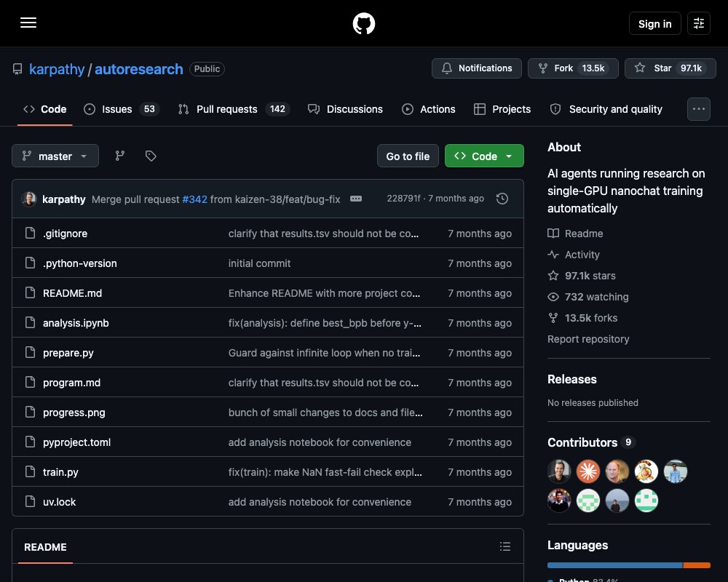Screen dimensions: 728x582
Task: Open Security and quality tab
Action: point(606,109)
